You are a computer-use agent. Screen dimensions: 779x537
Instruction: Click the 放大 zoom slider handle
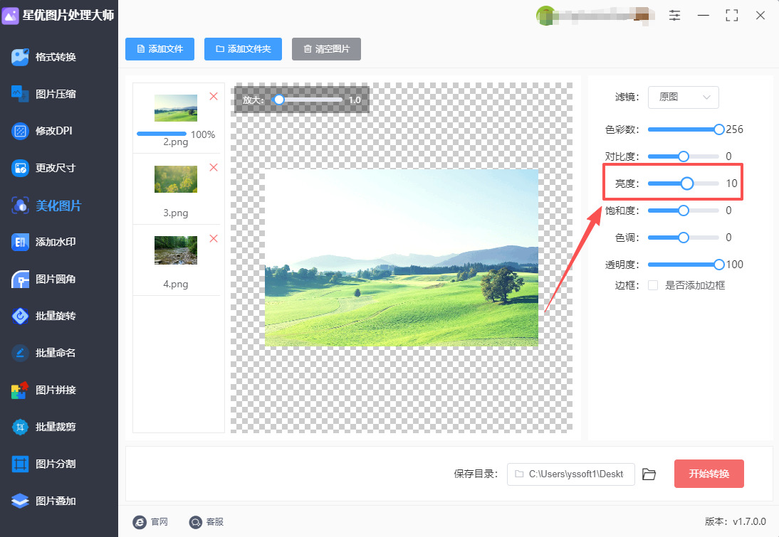pyautogui.click(x=279, y=100)
